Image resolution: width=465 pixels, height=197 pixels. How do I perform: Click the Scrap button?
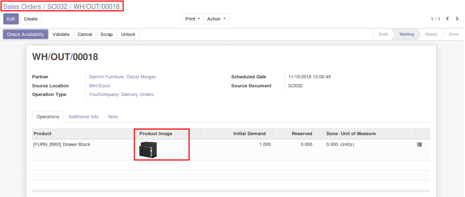(107, 35)
